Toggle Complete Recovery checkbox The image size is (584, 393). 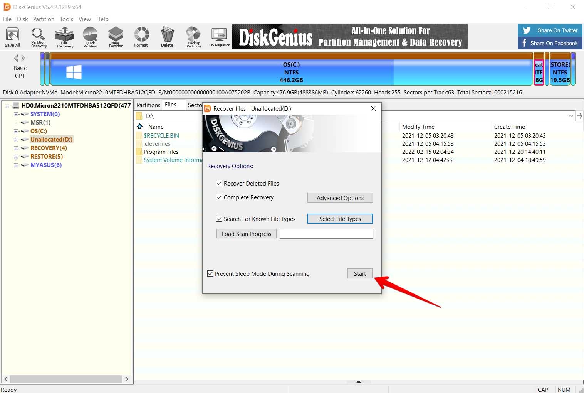point(219,197)
